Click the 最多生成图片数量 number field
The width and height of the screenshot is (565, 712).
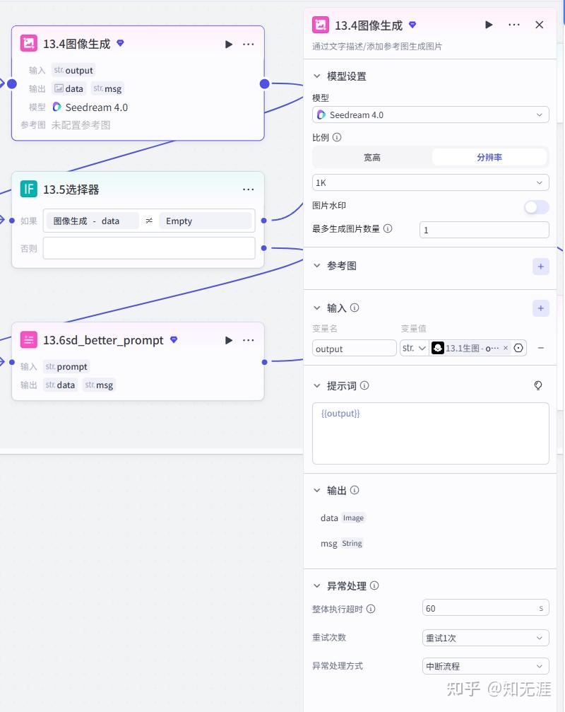tap(484, 230)
